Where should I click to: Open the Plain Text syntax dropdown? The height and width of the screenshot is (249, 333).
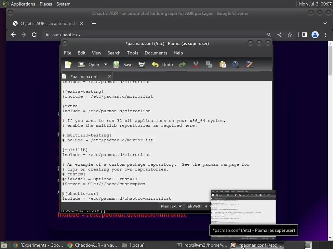(171, 206)
